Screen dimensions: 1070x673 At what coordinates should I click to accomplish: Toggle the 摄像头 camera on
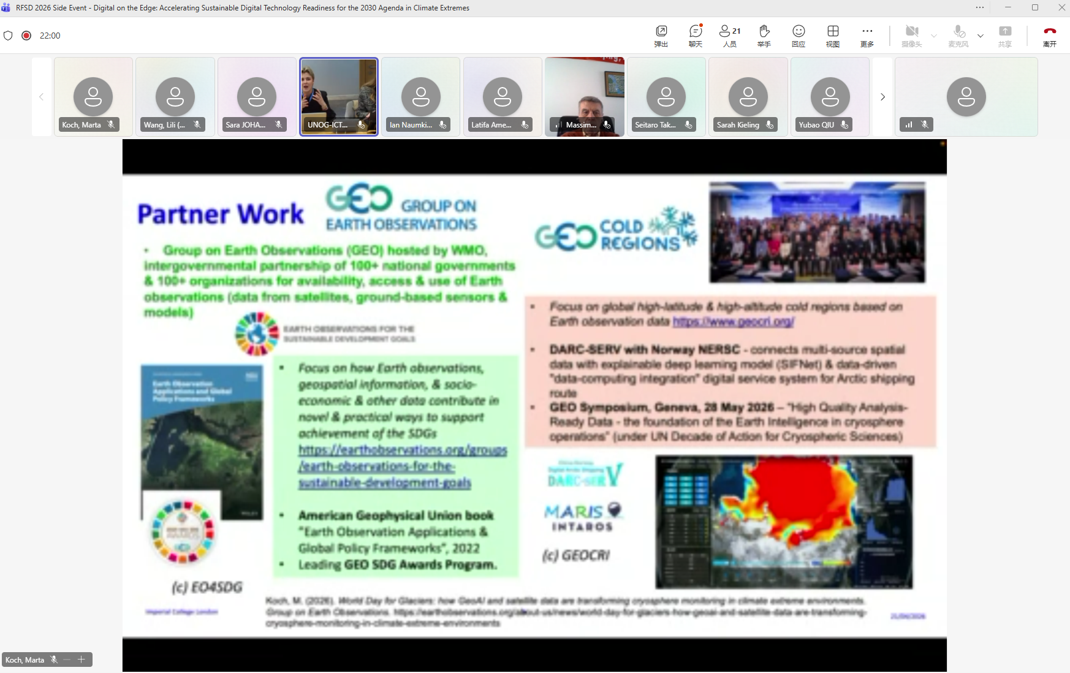point(913,35)
